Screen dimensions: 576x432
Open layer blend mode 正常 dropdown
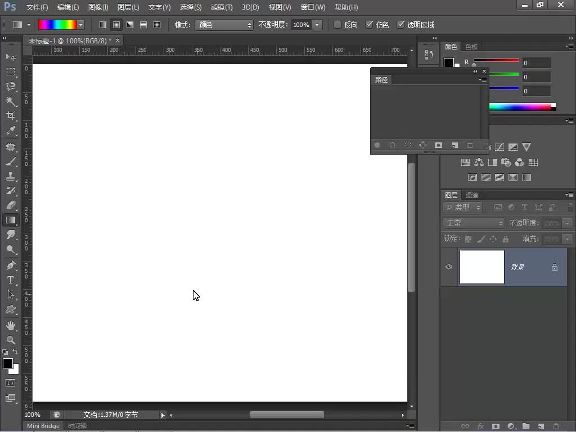coord(474,223)
